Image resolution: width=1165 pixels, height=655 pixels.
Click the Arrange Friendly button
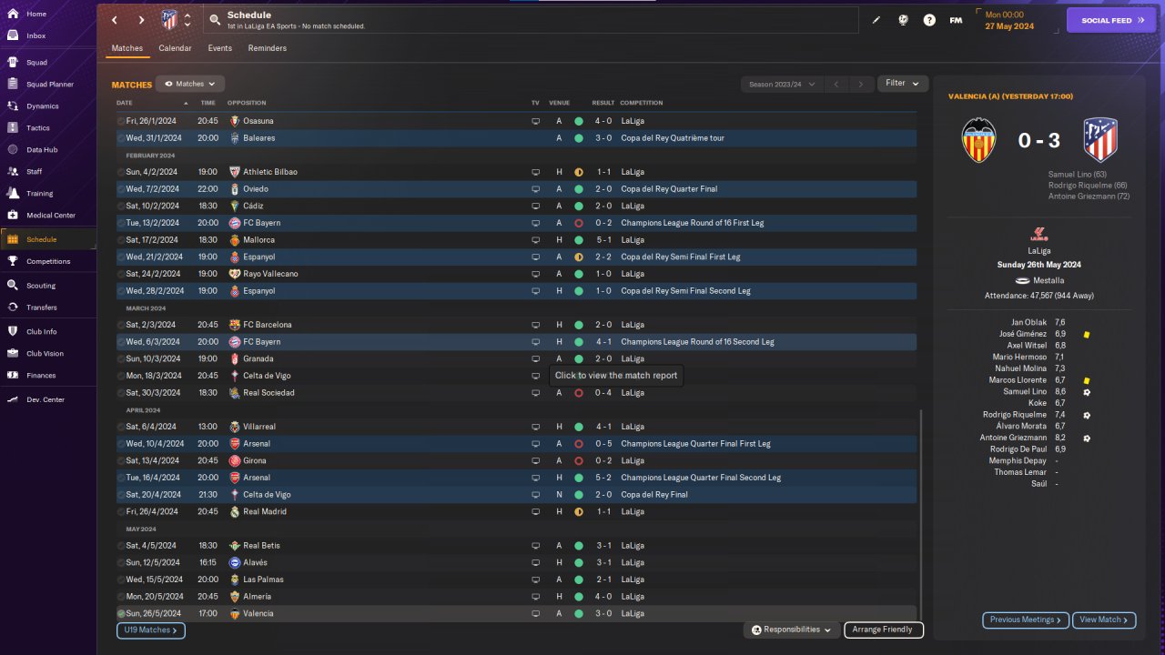coord(884,630)
